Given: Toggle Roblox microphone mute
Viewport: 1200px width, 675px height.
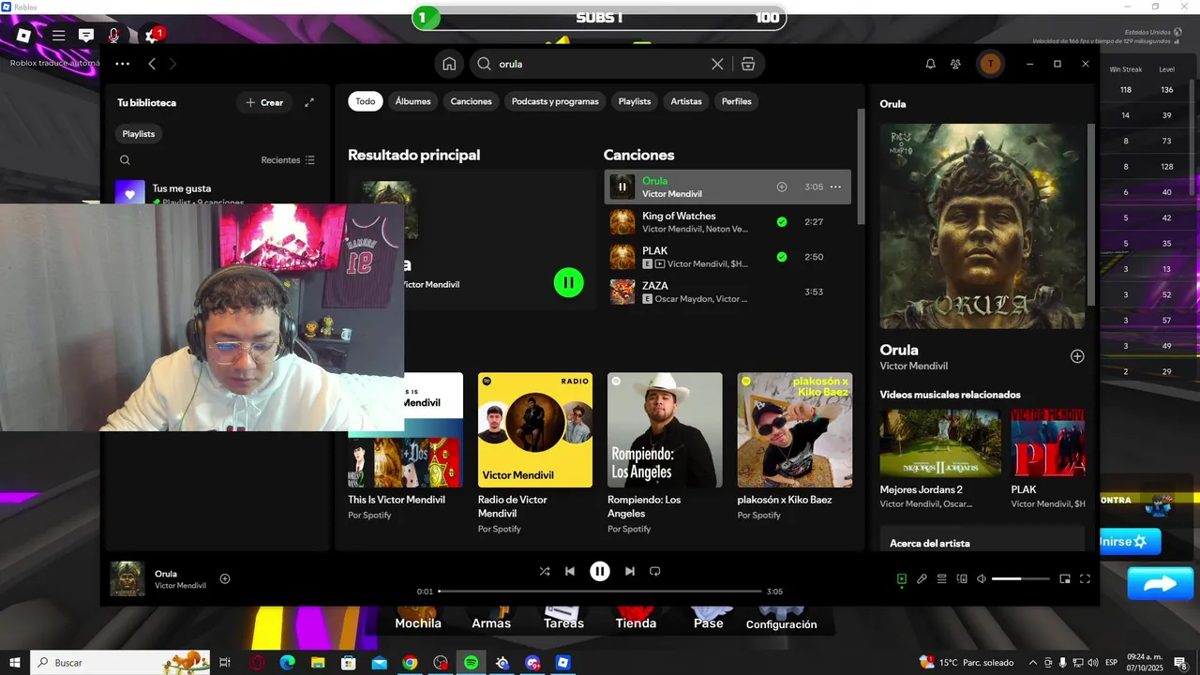Looking at the screenshot, I should click(113, 35).
